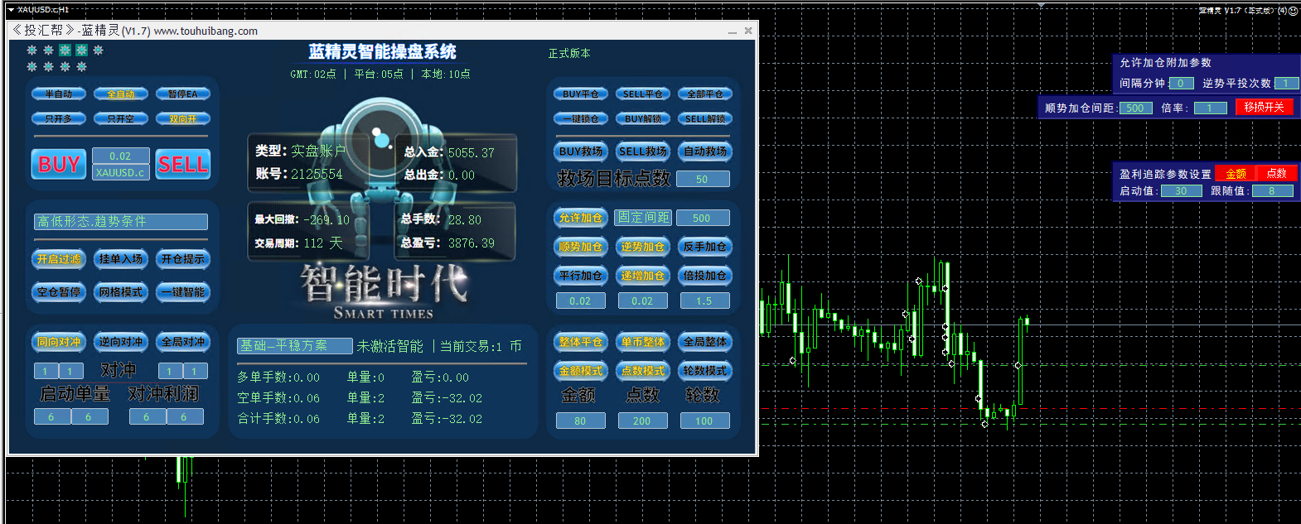The width and height of the screenshot is (1301, 524).
Task: Click the red 点数 button in profit tracking settings
Action: (1277, 174)
